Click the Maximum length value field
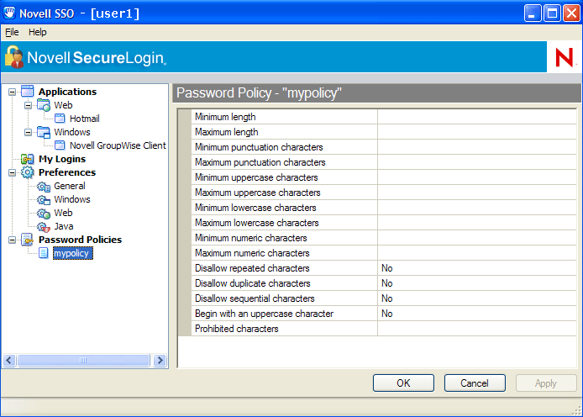The image size is (583, 417). click(x=476, y=132)
